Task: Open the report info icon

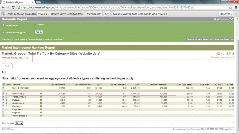Action: click(x=226, y=53)
